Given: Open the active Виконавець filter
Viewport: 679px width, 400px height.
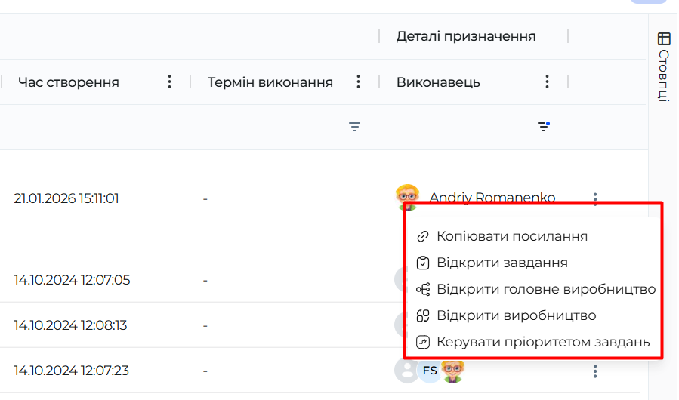Looking at the screenshot, I should click(x=543, y=127).
